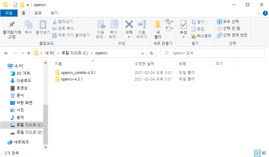This screenshot has width=269, height=157.
Task: Click 잘라내기 (Cut) scissors icon
Action: pyautogui.click(x=55, y=22)
